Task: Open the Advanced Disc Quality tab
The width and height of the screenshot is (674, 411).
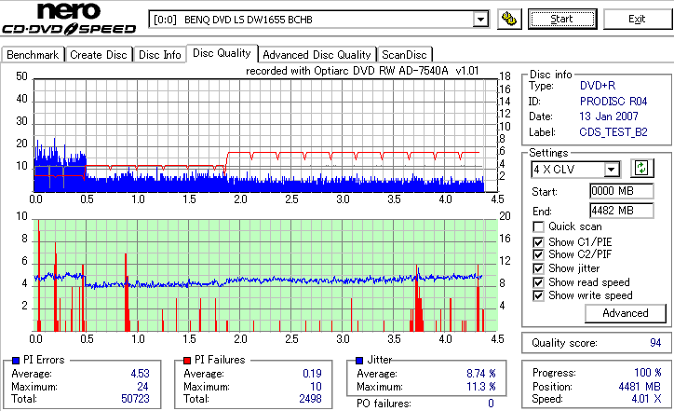Action: (317, 55)
